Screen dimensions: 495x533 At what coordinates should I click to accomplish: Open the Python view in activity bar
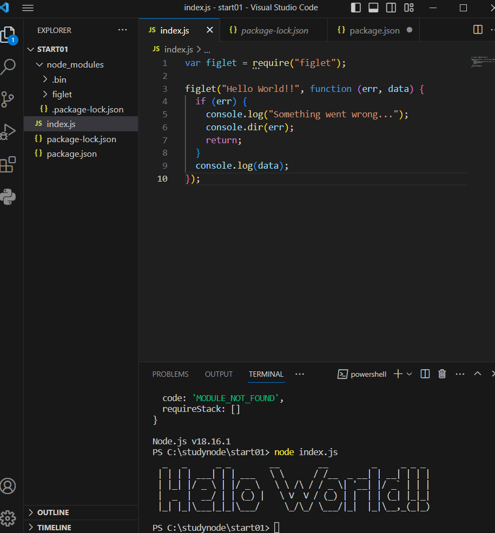pyautogui.click(x=8, y=197)
